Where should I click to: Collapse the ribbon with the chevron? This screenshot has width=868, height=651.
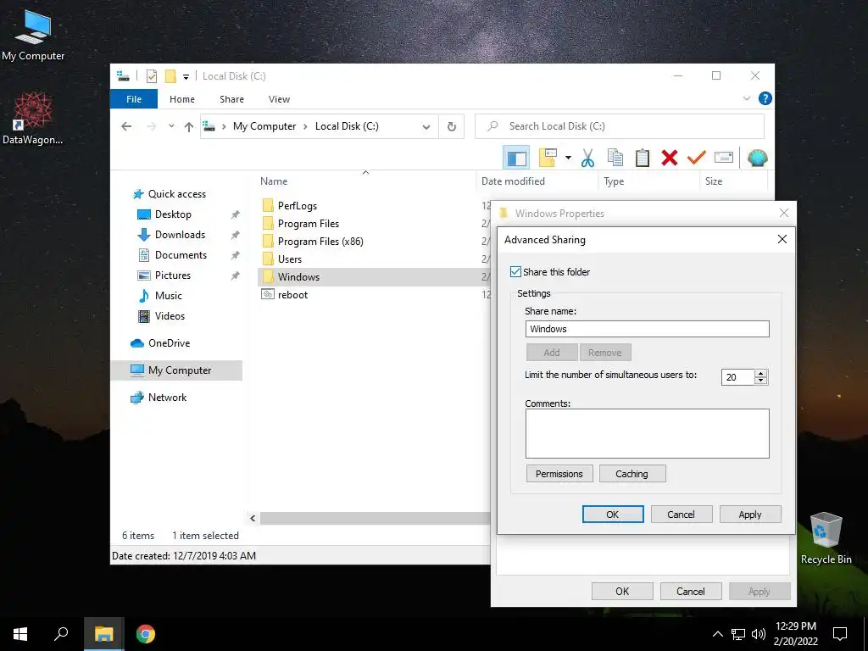[746, 98]
